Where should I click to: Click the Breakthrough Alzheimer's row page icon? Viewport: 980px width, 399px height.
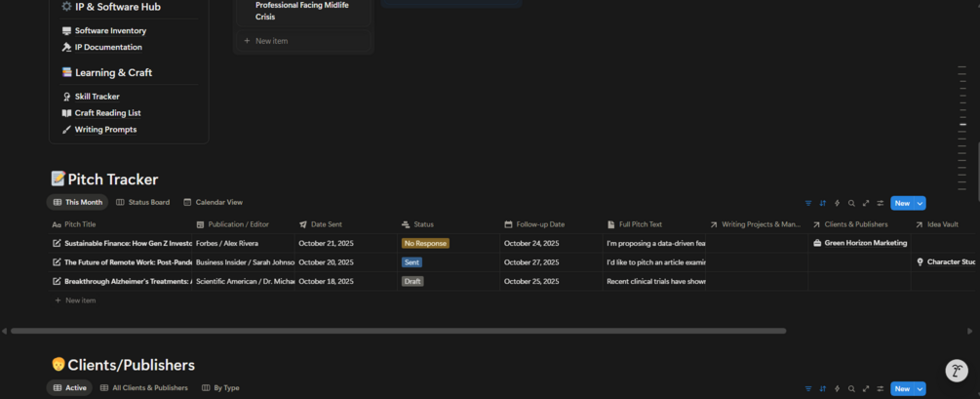click(x=58, y=281)
